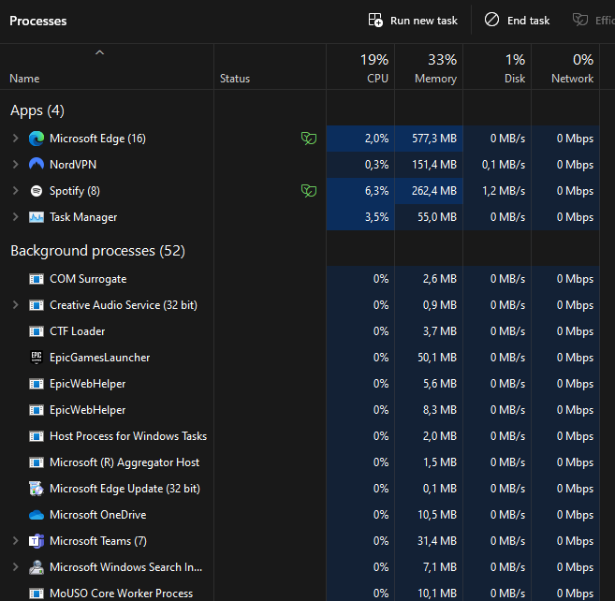Click Spotify's 1,2 MB/s disk value
Screen dimensions: 615x601
click(504, 191)
